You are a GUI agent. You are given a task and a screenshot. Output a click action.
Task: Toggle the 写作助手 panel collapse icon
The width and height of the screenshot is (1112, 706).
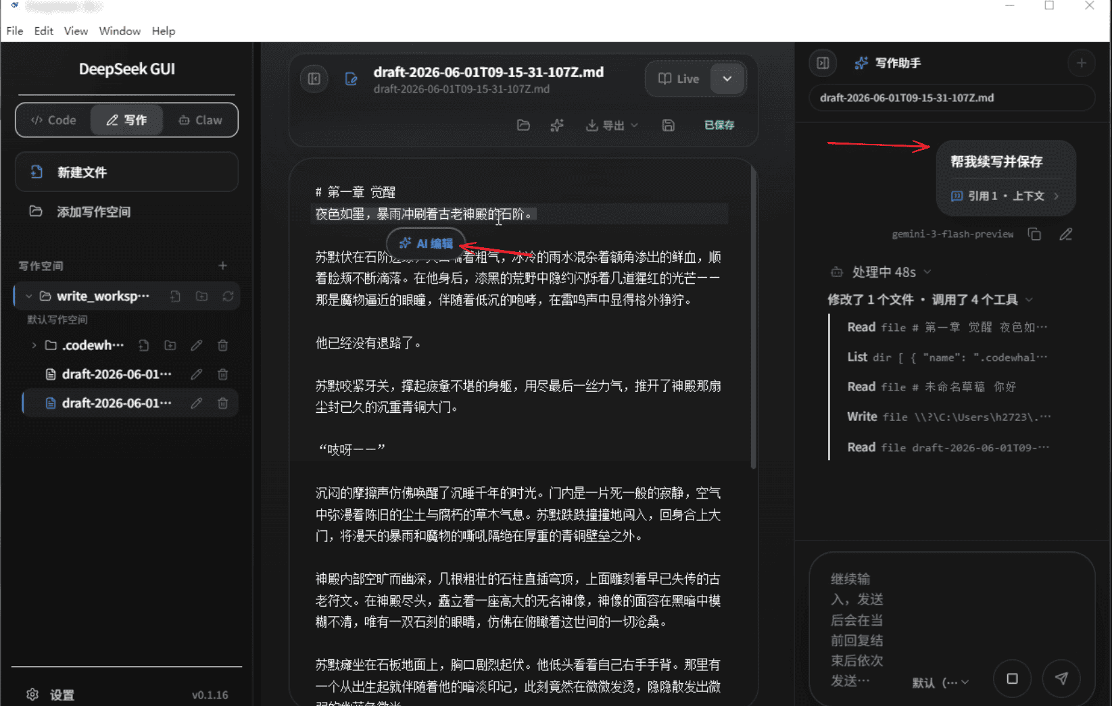(x=823, y=63)
